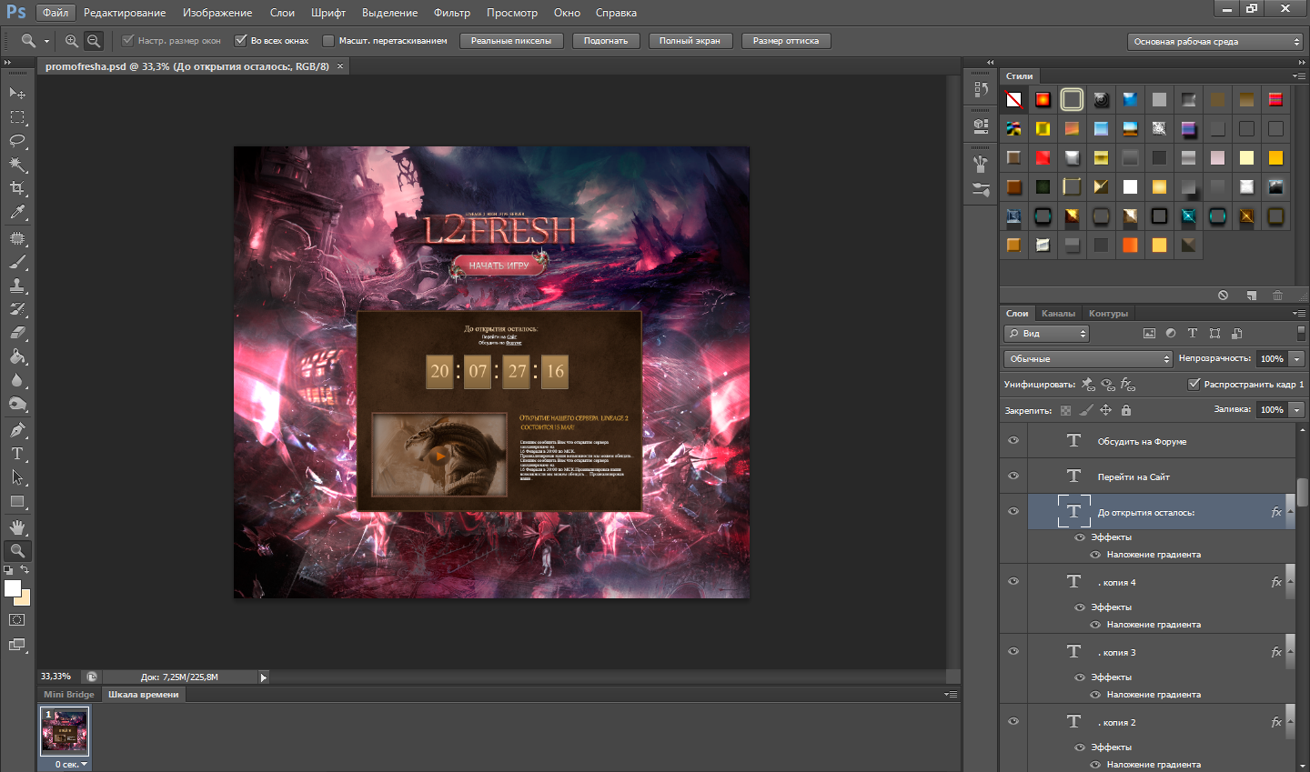Switch to the 'Контуры' tab
Image resolution: width=1310 pixels, height=772 pixels.
point(1108,314)
